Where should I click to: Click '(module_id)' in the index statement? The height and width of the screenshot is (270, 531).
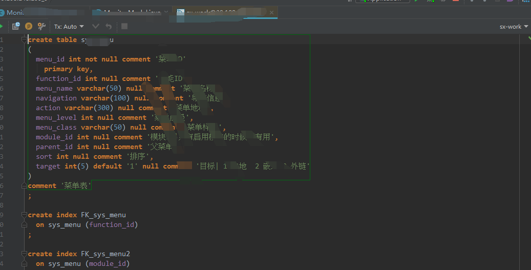click(108, 263)
